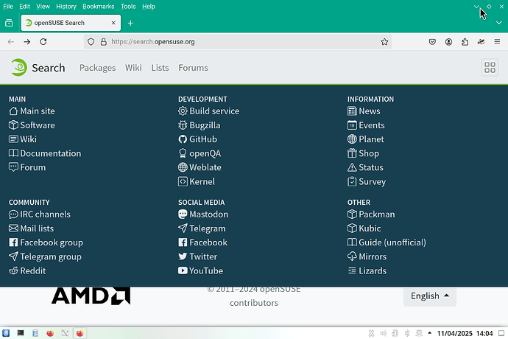
Task: Open the English language dropdown
Action: pyautogui.click(x=430, y=296)
